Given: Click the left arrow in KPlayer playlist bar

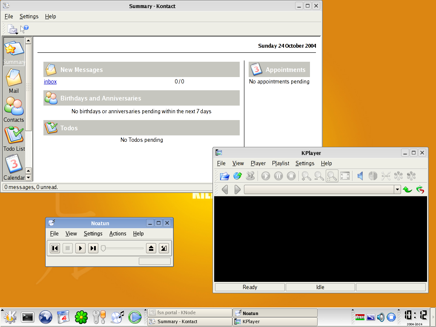Looking at the screenshot, I should point(225,189).
